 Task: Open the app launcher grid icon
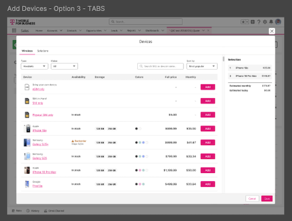14,30
